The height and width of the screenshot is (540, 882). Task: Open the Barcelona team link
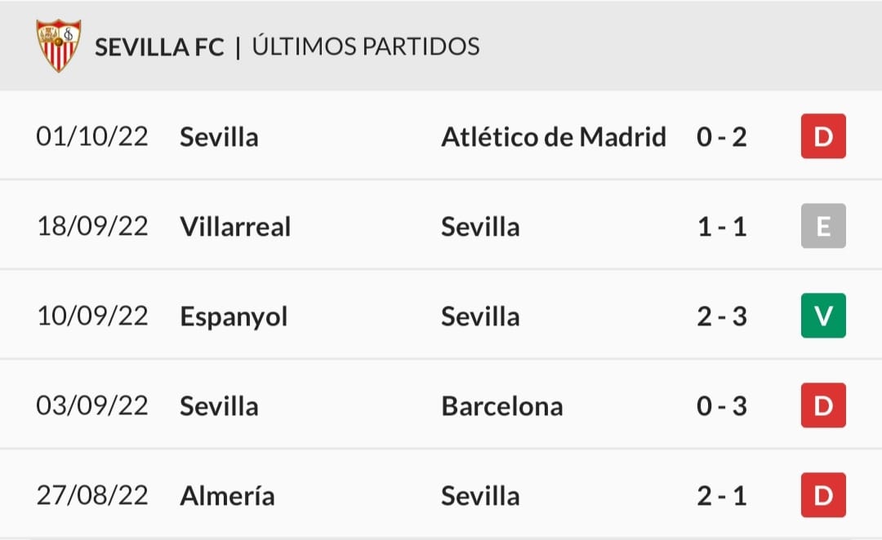(x=501, y=406)
